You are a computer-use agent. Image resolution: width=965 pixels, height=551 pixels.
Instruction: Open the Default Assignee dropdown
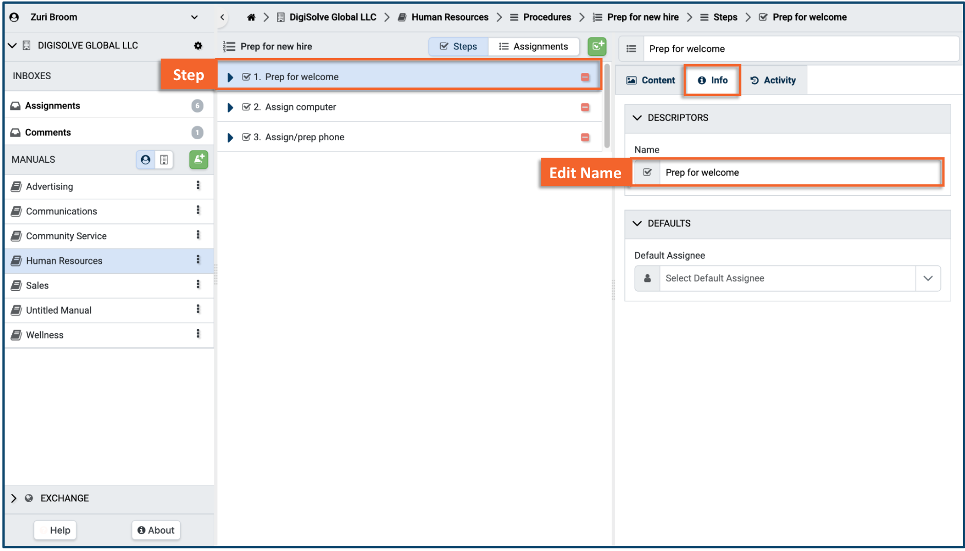[928, 278]
